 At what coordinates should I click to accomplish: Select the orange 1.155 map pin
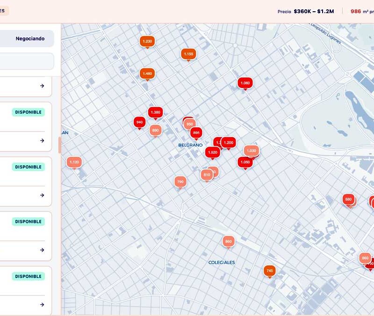pyautogui.click(x=188, y=54)
